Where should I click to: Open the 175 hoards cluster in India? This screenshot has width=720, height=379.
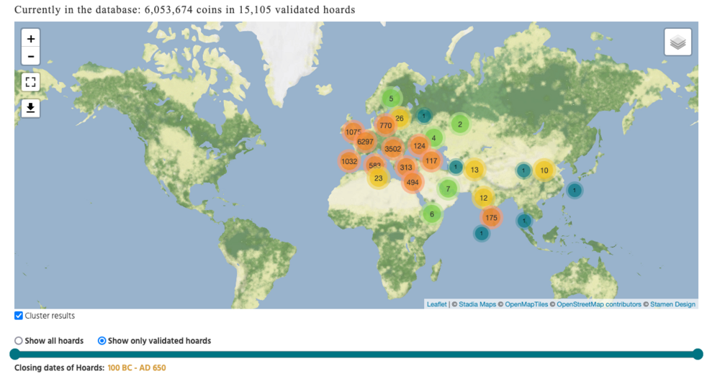[x=491, y=217]
